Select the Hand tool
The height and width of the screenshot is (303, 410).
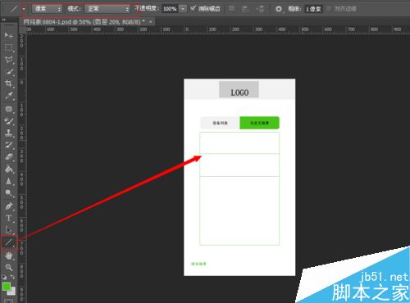click(9, 256)
